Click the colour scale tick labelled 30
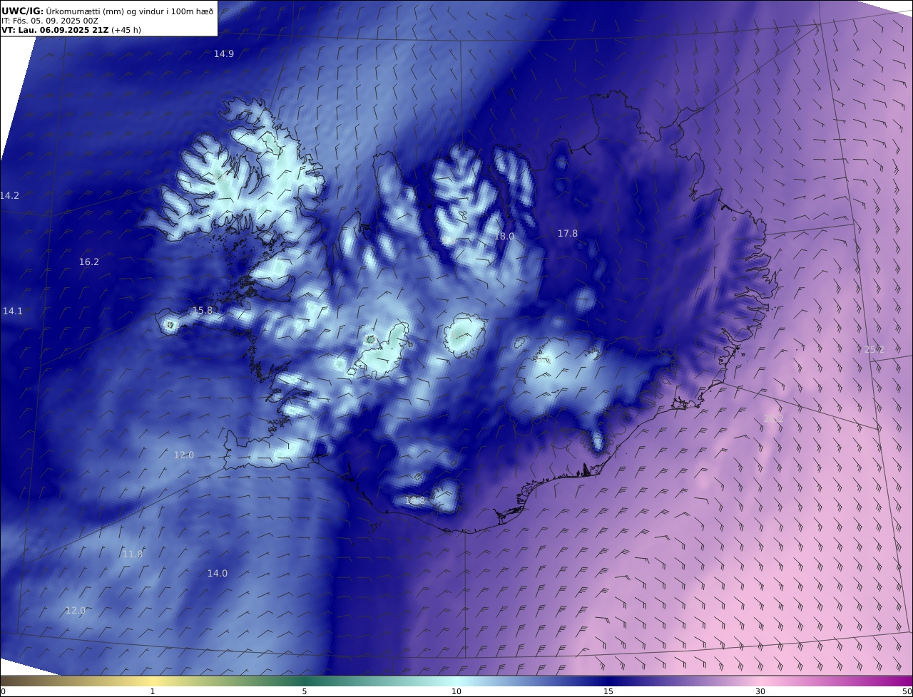The height and width of the screenshot is (697, 913). 760,691
